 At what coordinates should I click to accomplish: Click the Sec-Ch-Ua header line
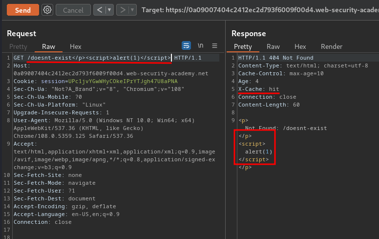pyautogui.click(x=99, y=89)
